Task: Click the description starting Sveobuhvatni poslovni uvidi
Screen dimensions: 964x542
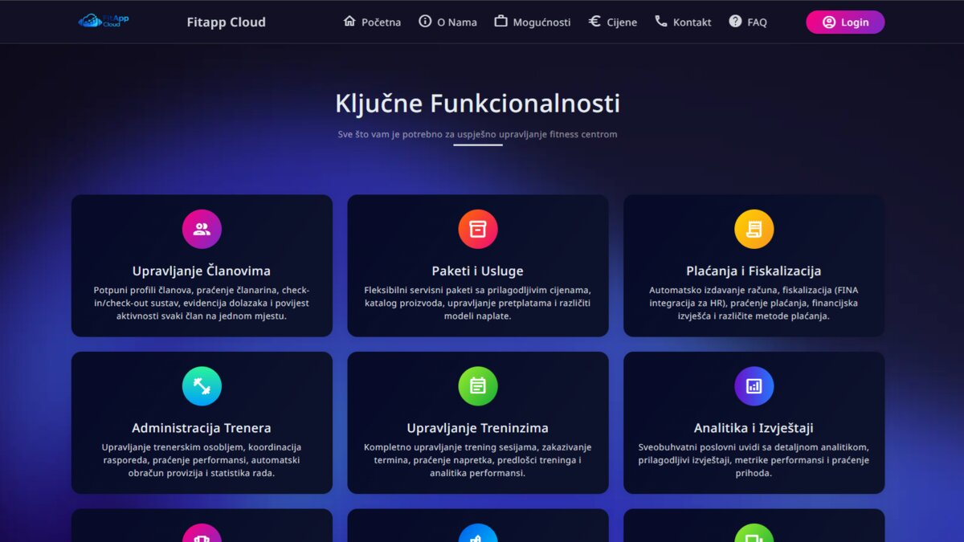Action: [x=754, y=460]
